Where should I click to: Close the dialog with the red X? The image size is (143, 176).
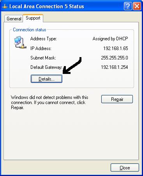point(137,6)
